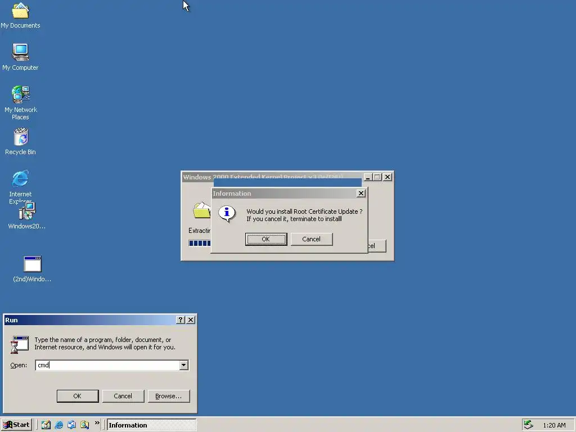Click the extracting folder icon in installer window

pyautogui.click(x=202, y=210)
